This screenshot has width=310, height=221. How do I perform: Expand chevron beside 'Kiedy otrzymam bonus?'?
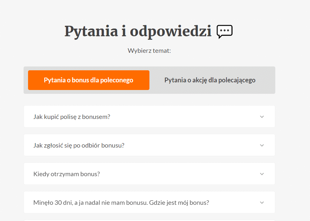pyautogui.click(x=262, y=174)
